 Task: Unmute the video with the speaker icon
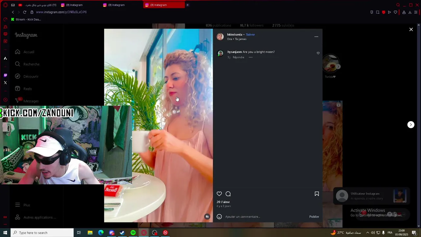tap(207, 217)
